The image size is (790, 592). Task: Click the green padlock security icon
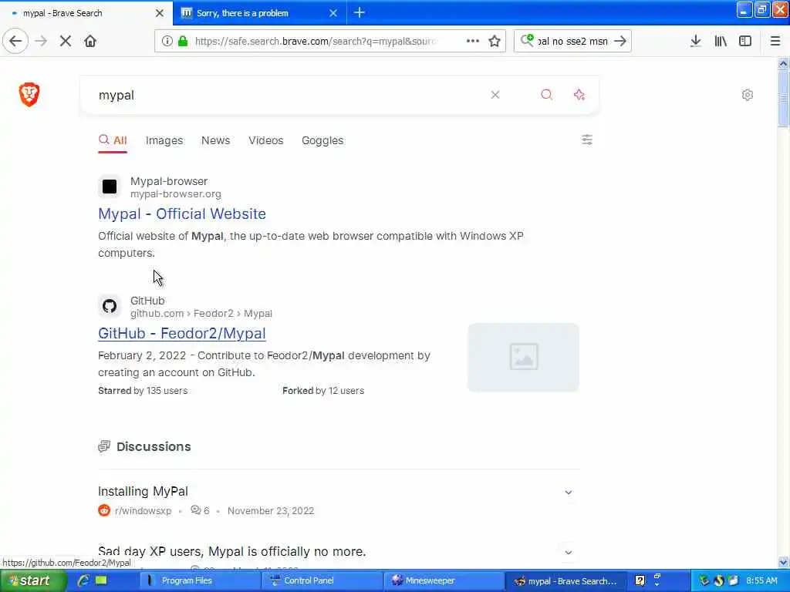click(183, 41)
